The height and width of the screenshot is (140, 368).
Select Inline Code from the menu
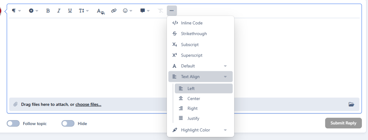(x=201, y=23)
